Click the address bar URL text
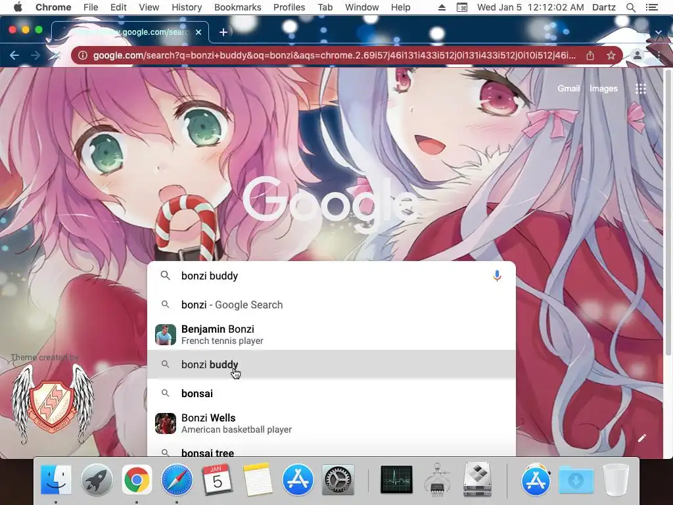 click(x=335, y=55)
